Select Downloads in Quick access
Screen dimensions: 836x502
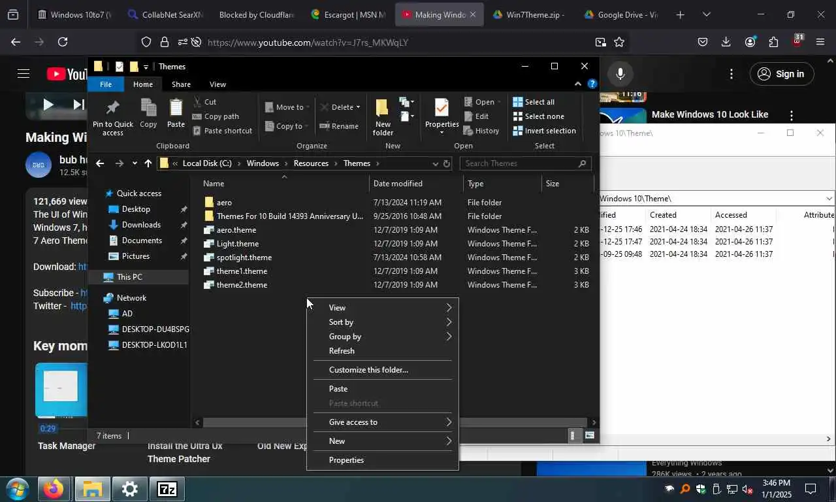coord(141,225)
